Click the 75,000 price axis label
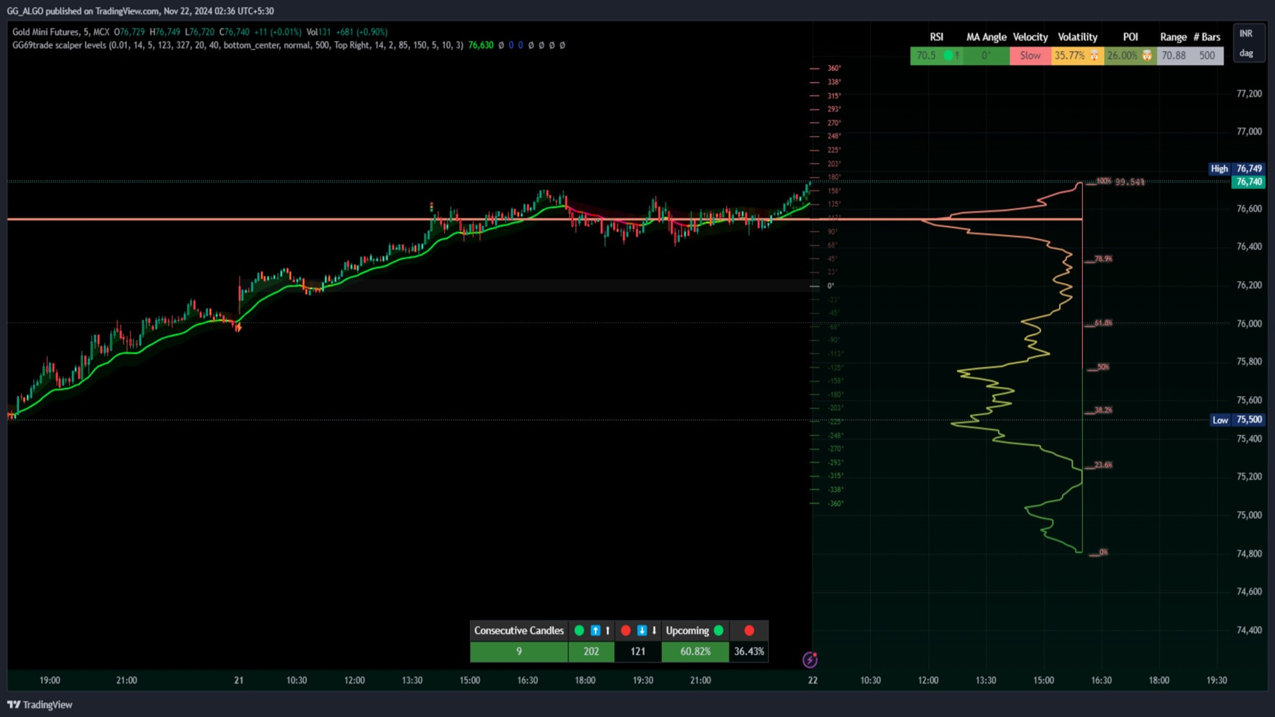Screen dimensions: 1275x717 tap(1249, 515)
